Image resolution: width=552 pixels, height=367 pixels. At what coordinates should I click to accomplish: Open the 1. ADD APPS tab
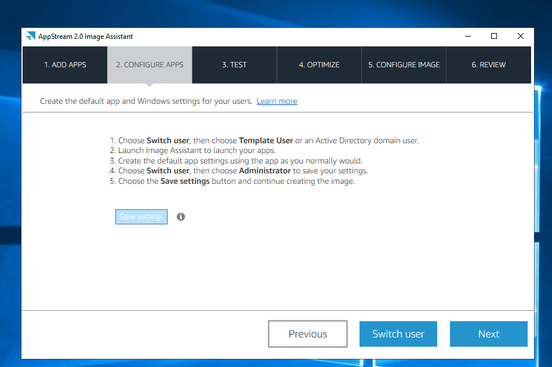click(65, 65)
